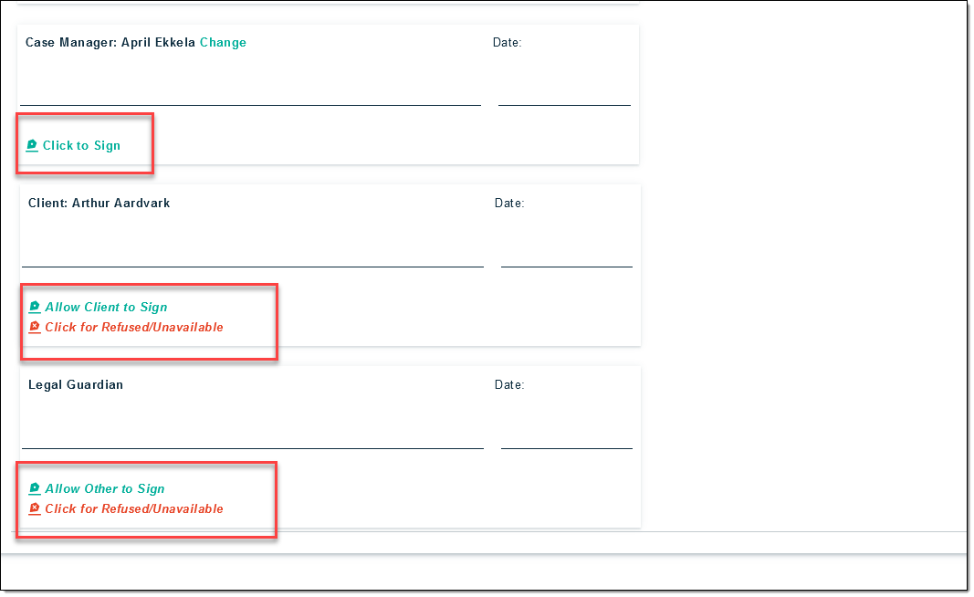The width and height of the screenshot is (974, 597).
Task: Click the pen icon beside Allow Other to Sign
Action: coord(35,488)
